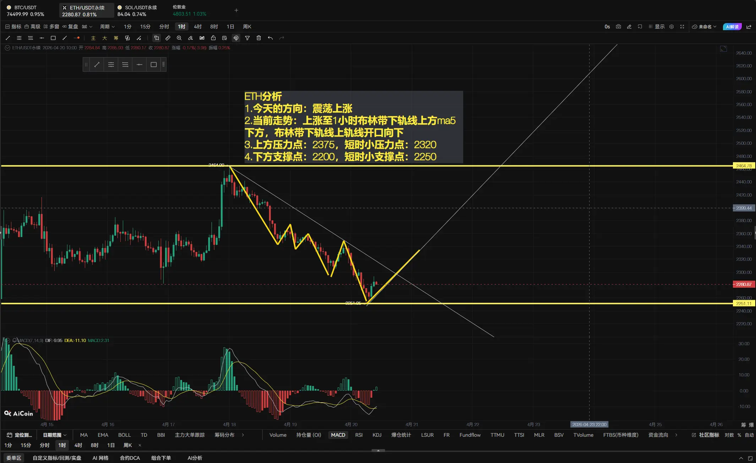The image size is (756, 463).
Task: Click the 4时 timeframe button
Action: point(198,27)
